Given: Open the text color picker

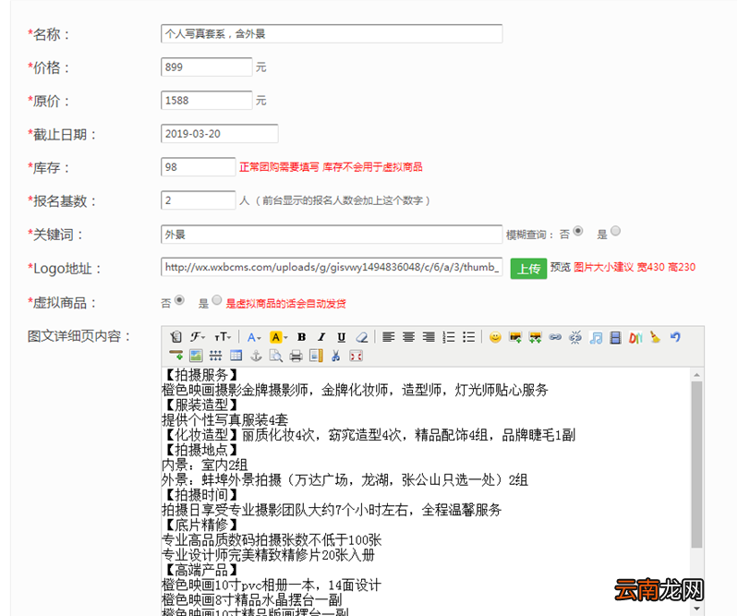Looking at the screenshot, I should coord(254,337).
